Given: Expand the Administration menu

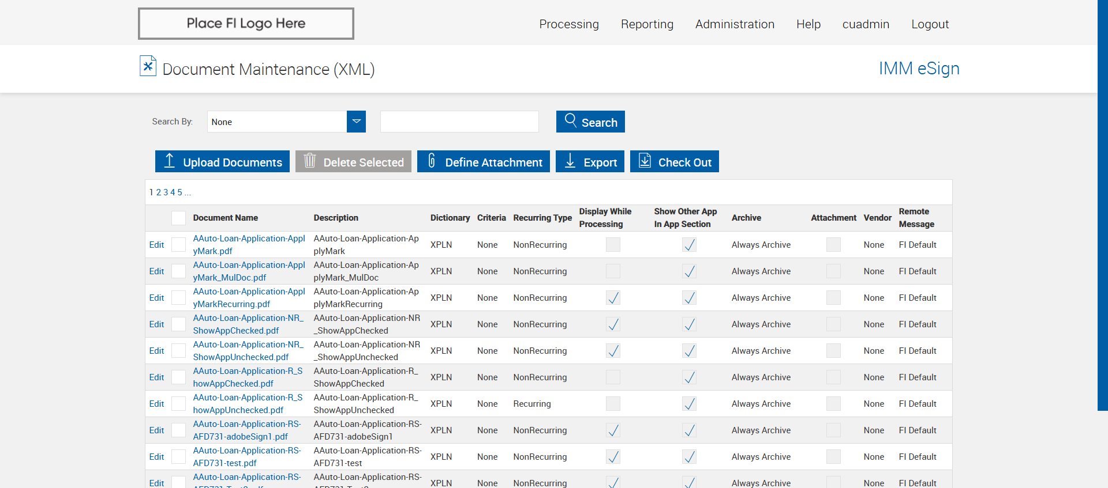Looking at the screenshot, I should click(735, 24).
